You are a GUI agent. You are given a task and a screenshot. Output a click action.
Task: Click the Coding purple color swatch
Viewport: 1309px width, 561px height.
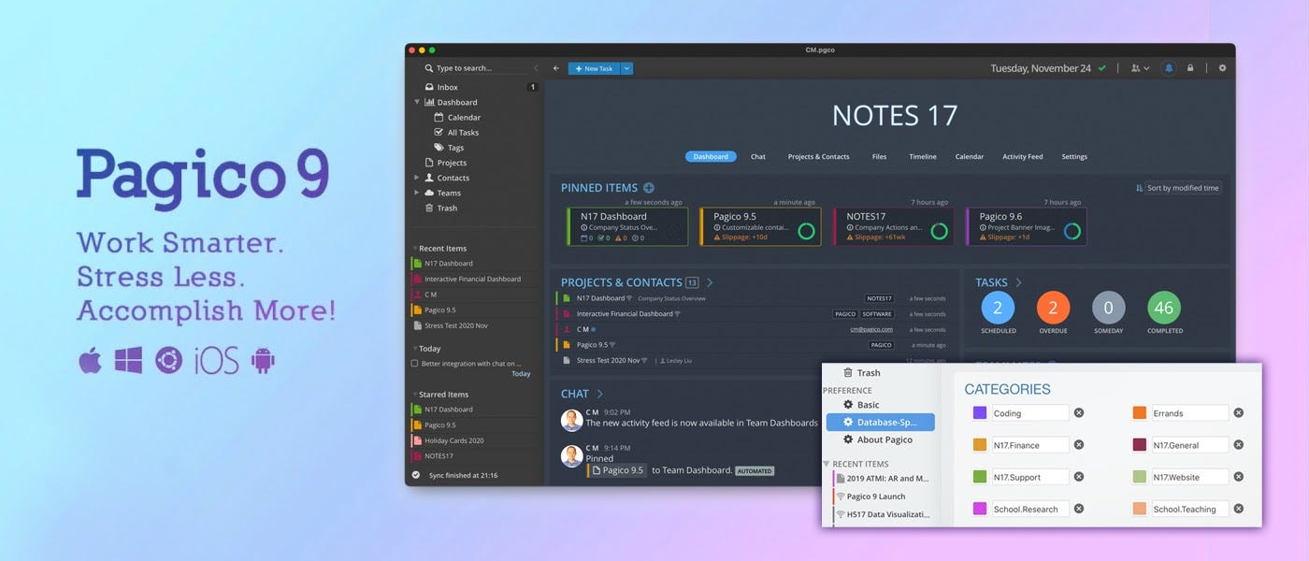click(980, 412)
